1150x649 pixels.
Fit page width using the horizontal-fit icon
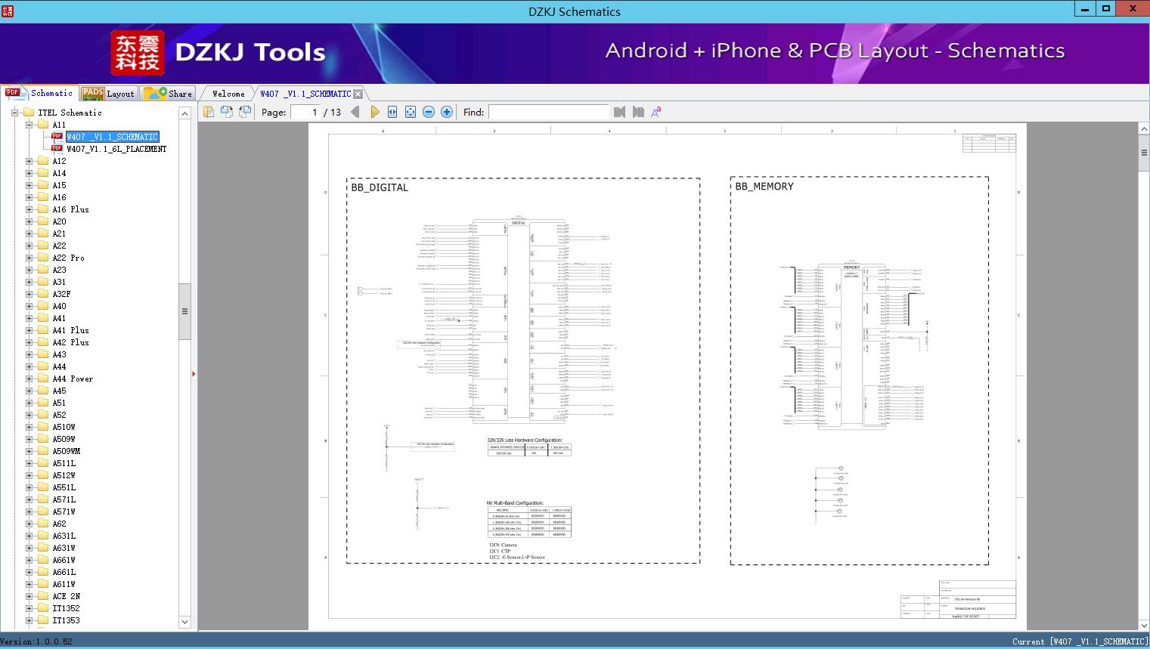click(x=392, y=111)
